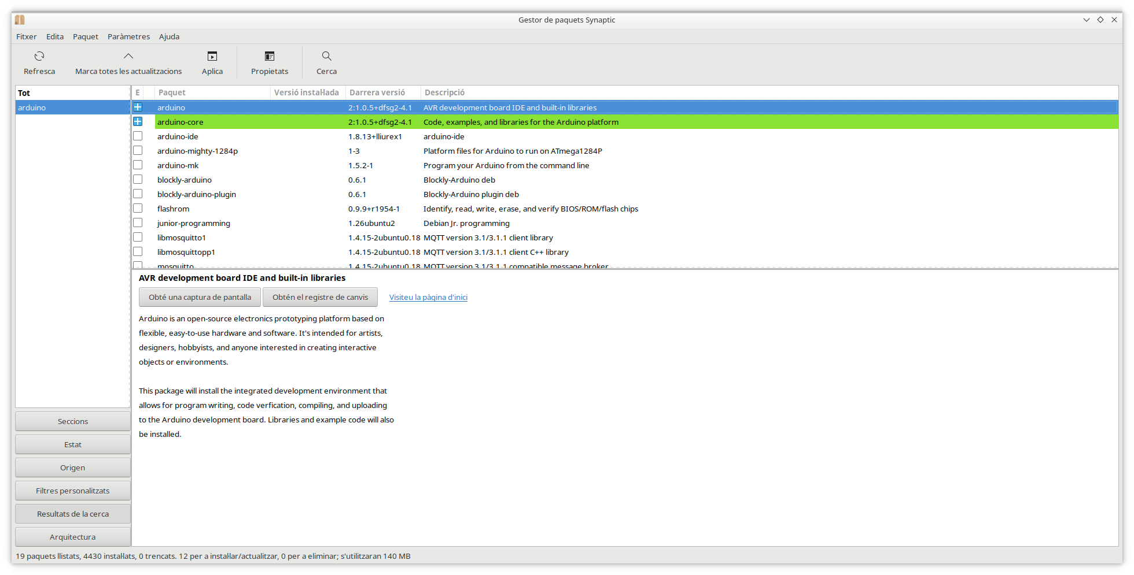Click arduino-mighty-1284p package name
1134x575 pixels.
pyautogui.click(x=197, y=151)
